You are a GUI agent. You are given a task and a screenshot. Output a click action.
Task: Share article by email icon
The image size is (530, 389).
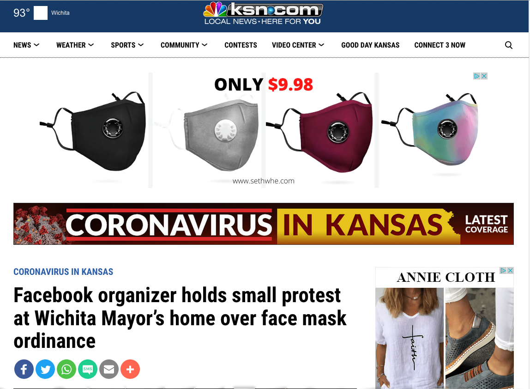(x=109, y=369)
